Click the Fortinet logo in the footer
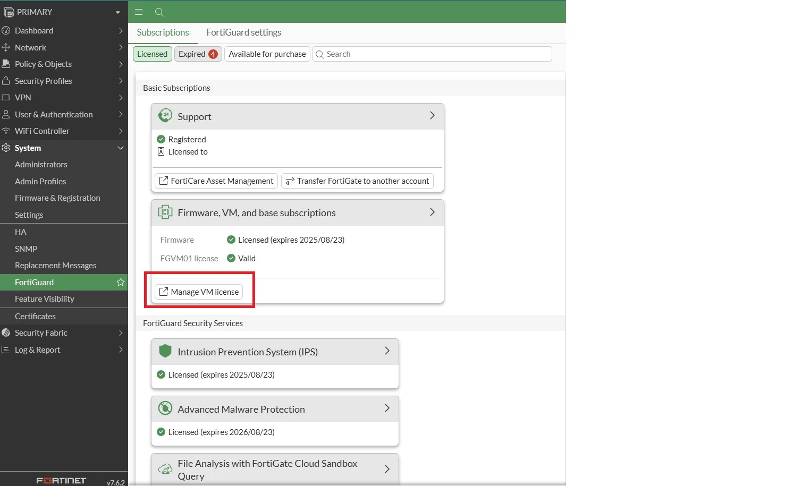The width and height of the screenshot is (785, 486). click(61, 480)
